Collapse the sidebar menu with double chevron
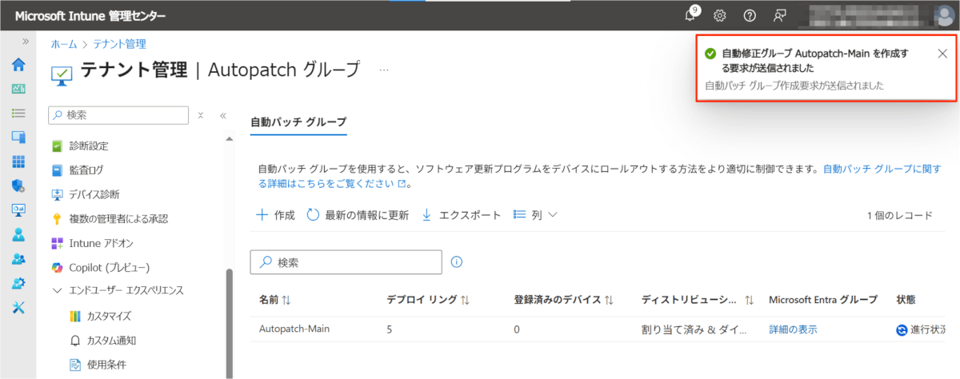Image resolution: width=960 pixels, height=379 pixels. coord(223,115)
